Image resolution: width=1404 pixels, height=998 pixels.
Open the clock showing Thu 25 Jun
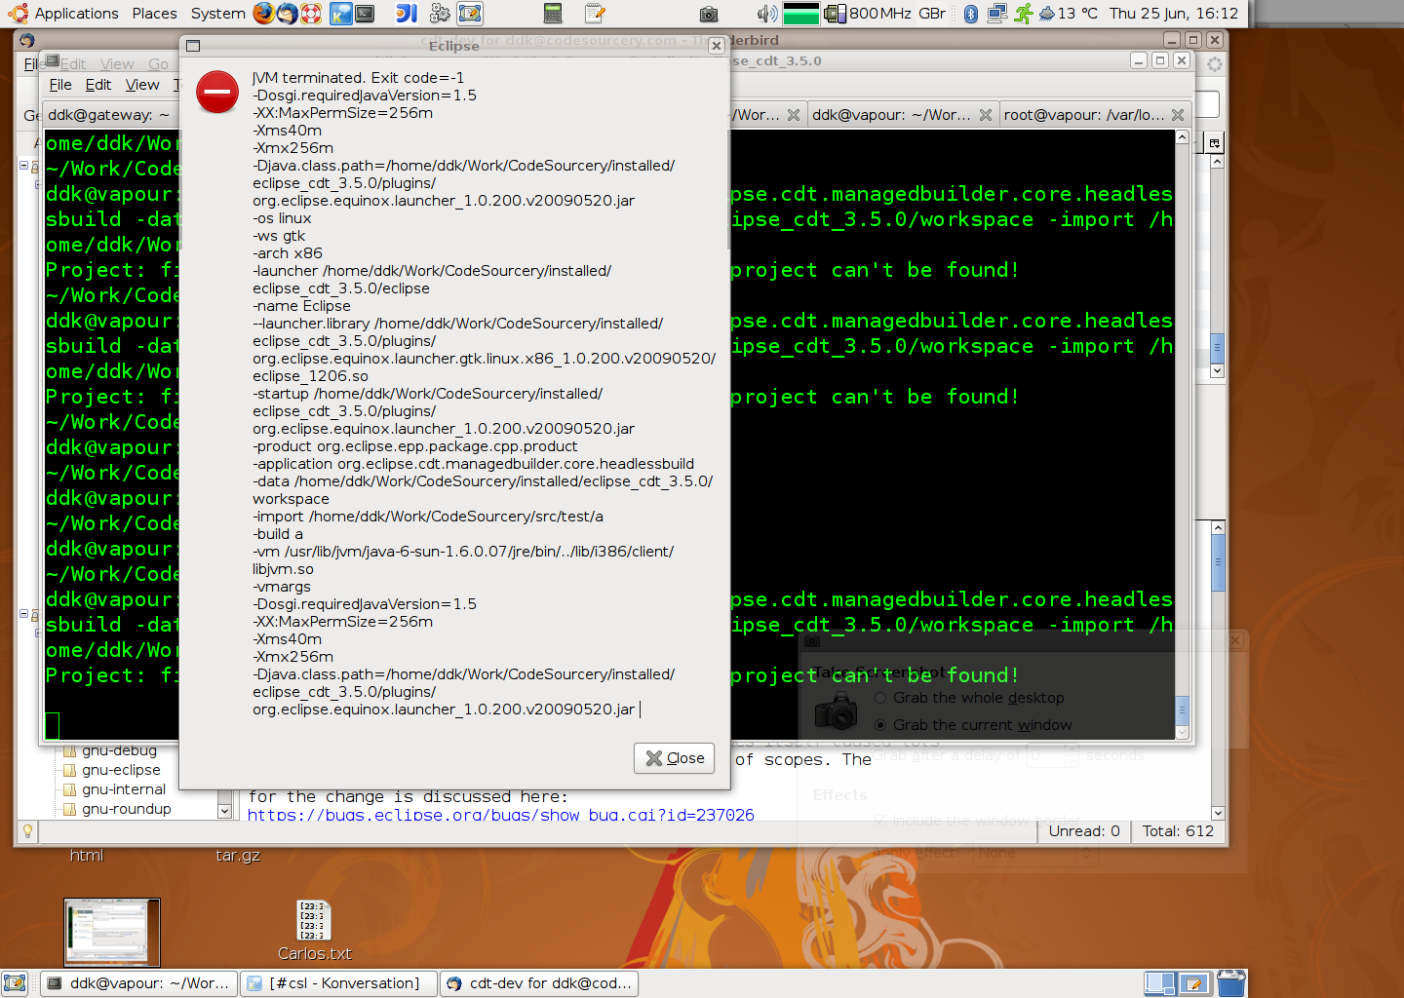coord(1173,14)
